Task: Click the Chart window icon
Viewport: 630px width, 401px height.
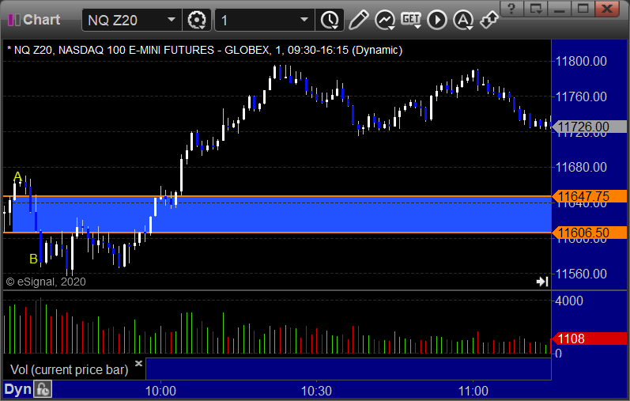Action: click(14, 20)
